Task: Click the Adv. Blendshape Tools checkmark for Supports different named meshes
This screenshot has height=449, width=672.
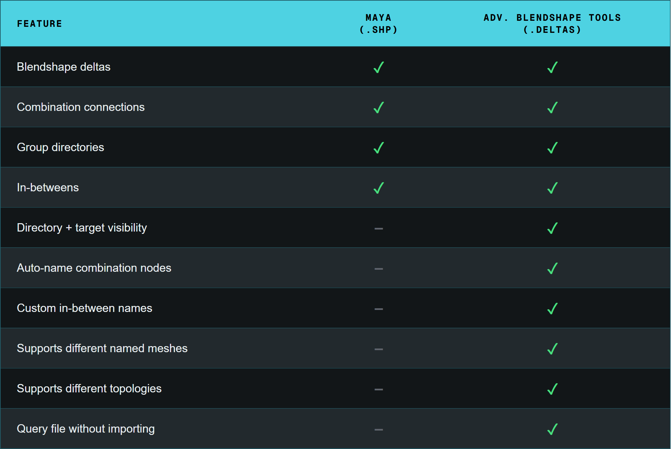Action: [552, 349]
